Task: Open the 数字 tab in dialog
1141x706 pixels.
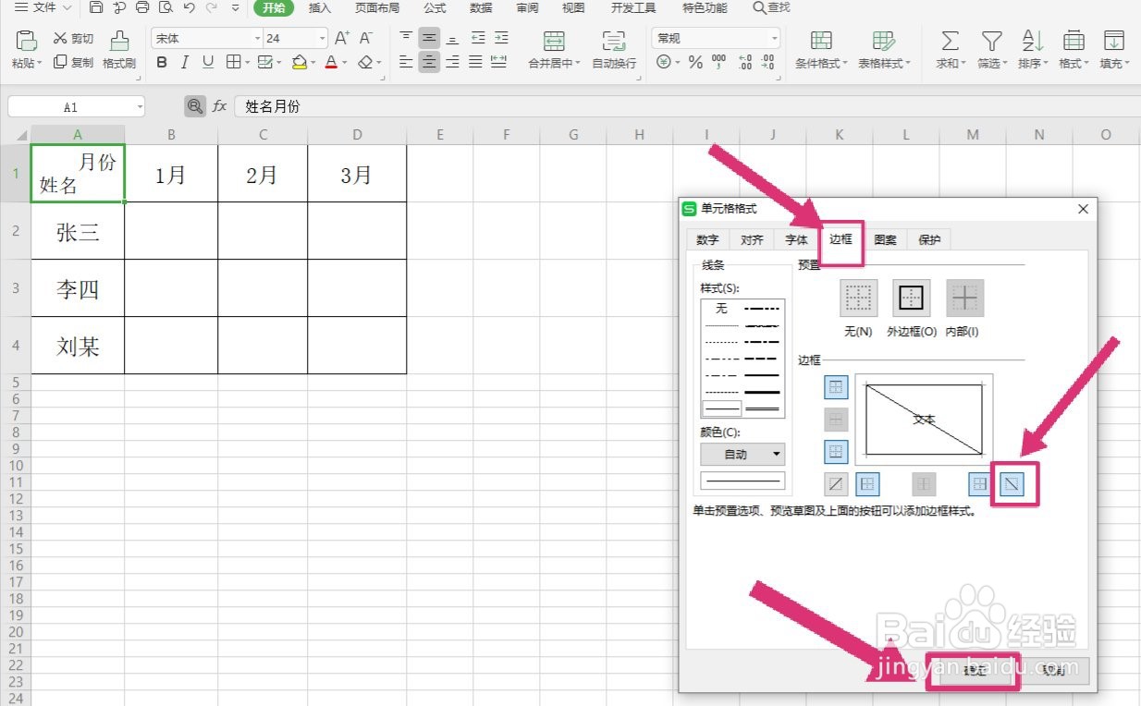Action: tap(707, 239)
